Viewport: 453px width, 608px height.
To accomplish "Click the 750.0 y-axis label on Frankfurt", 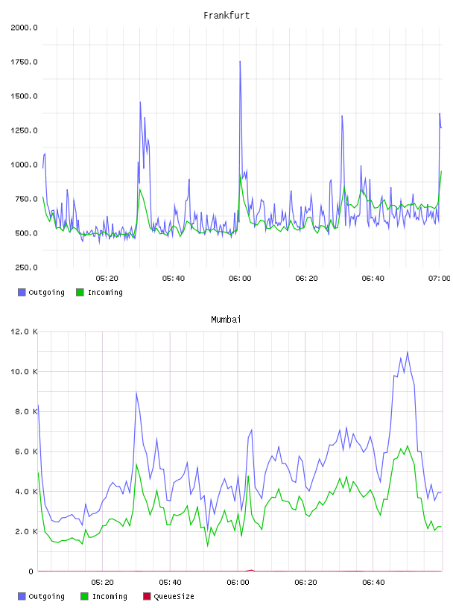I will click(26, 199).
